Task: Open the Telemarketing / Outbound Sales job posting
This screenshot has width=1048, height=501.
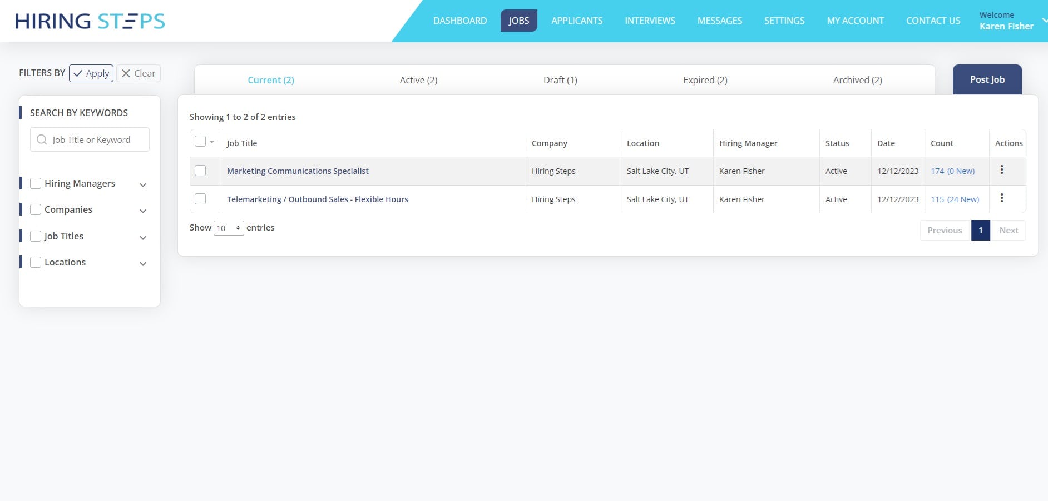Action: tap(317, 199)
